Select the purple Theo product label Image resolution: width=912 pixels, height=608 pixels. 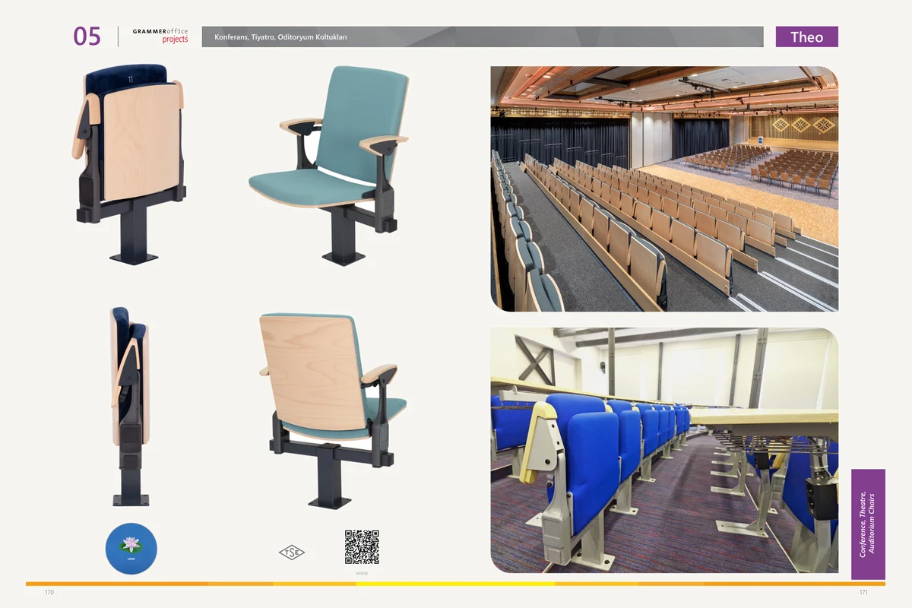point(806,36)
